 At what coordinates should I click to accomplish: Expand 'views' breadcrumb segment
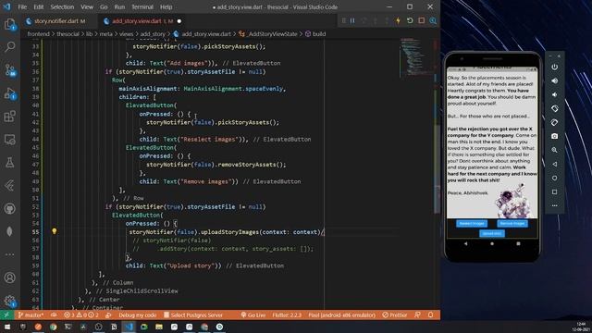[x=126, y=34]
